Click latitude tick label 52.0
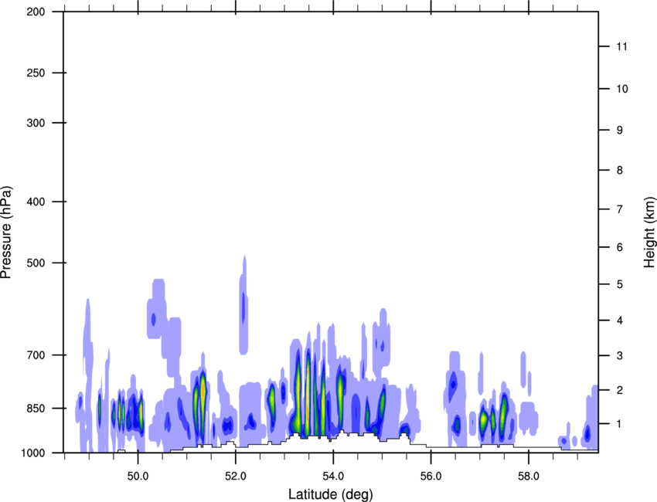 coord(236,477)
